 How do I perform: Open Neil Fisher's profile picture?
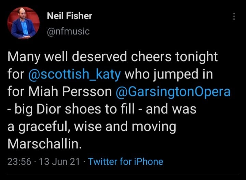24,23
